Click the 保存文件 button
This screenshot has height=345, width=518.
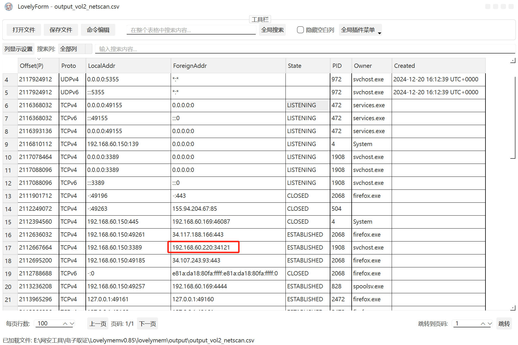[60, 30]
